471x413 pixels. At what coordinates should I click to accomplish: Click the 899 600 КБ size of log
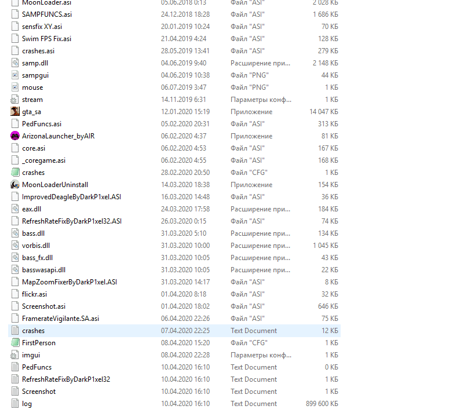pos(319,404)
